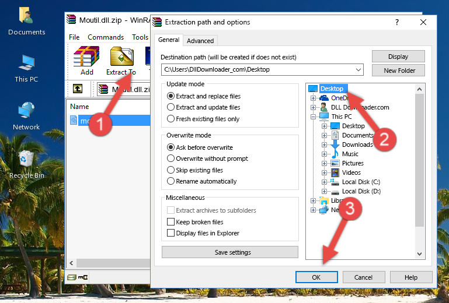Click the Display button

398,57
